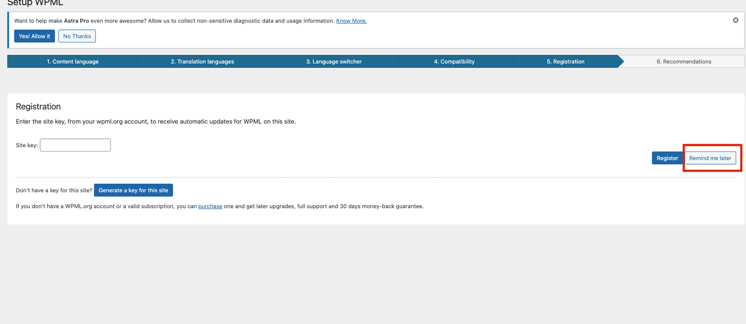Click the 'Site key:' label
Image resolution: width=746 pixels, height=324 pixels.
(x=27, y=145)
